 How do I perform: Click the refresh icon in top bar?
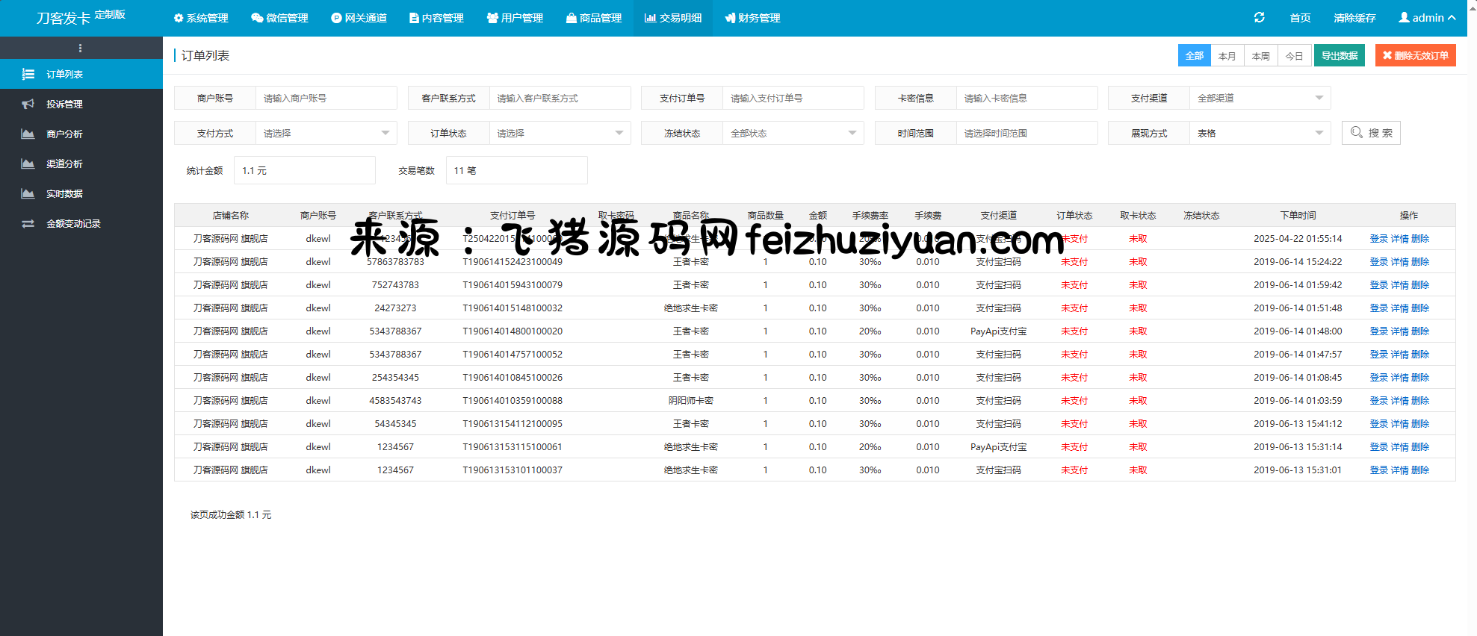(x=1259, y=17)
